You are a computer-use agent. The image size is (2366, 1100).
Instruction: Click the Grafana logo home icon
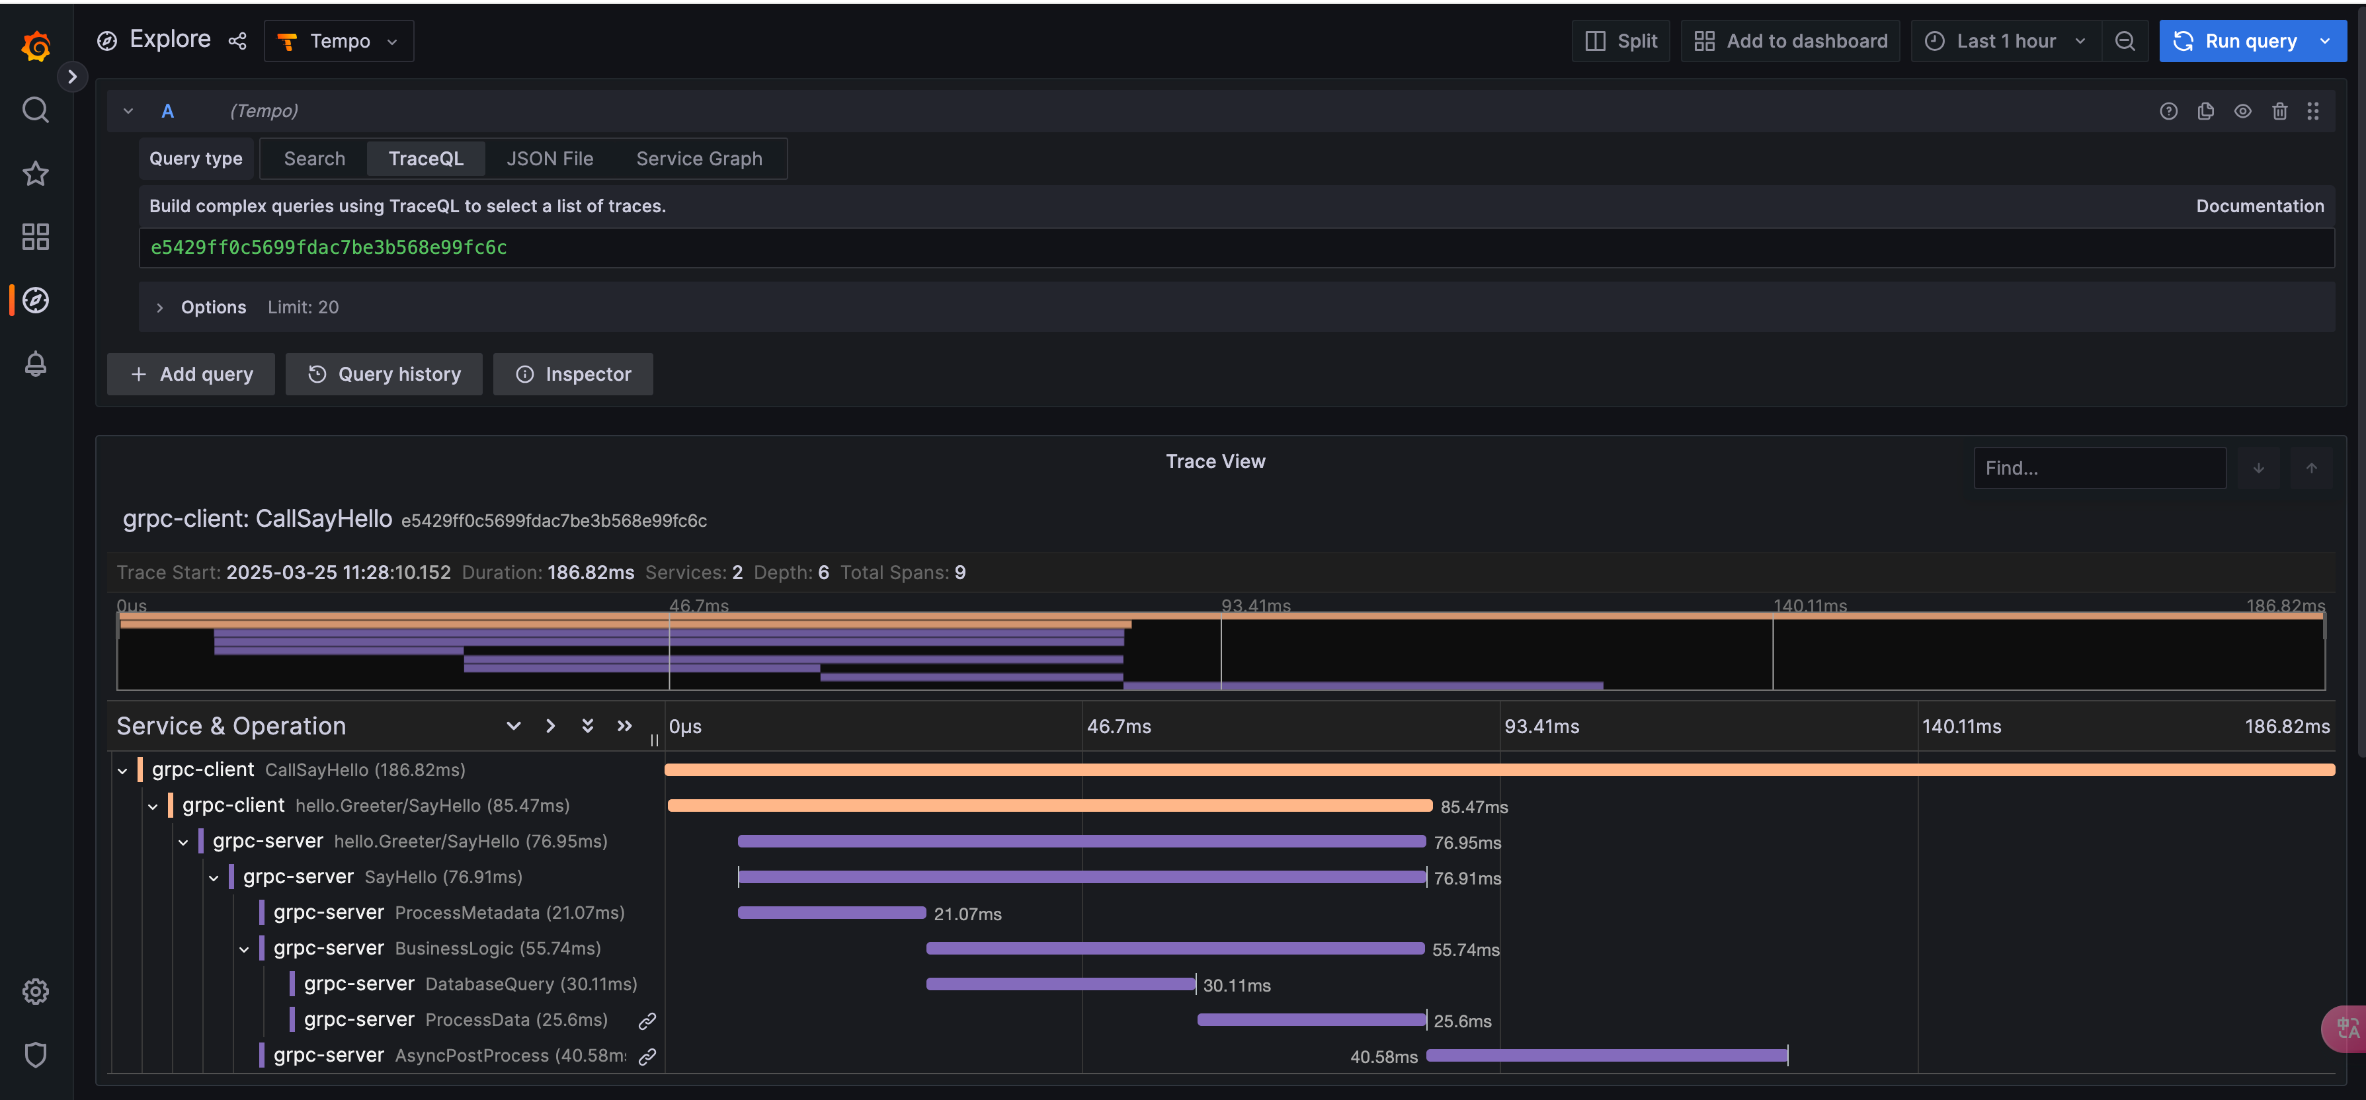[x=36, y=46]
